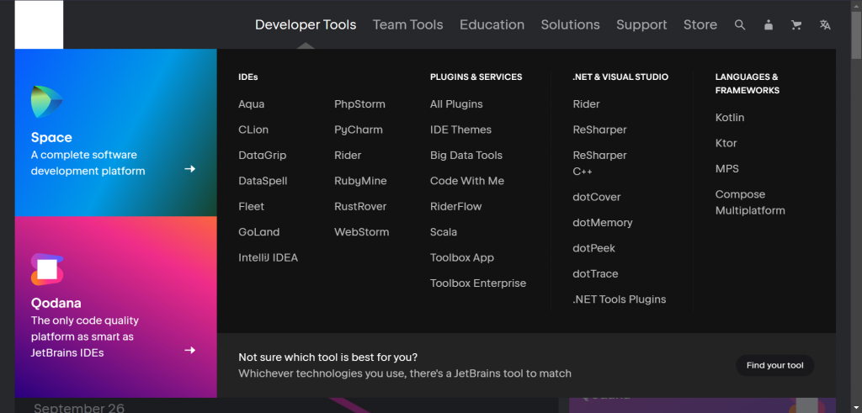
Task: Open the Toolbox Enterprise link
Action: click(x=477, y=283)
